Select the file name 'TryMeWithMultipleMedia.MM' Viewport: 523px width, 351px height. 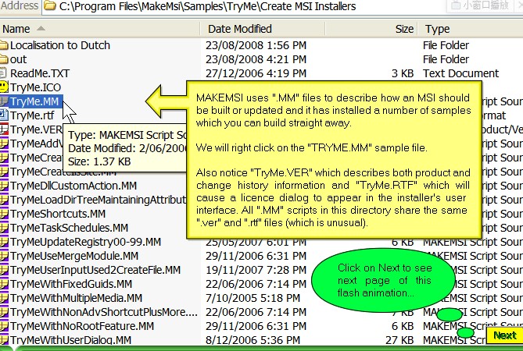pyautogui.click(x=76, y=298)
